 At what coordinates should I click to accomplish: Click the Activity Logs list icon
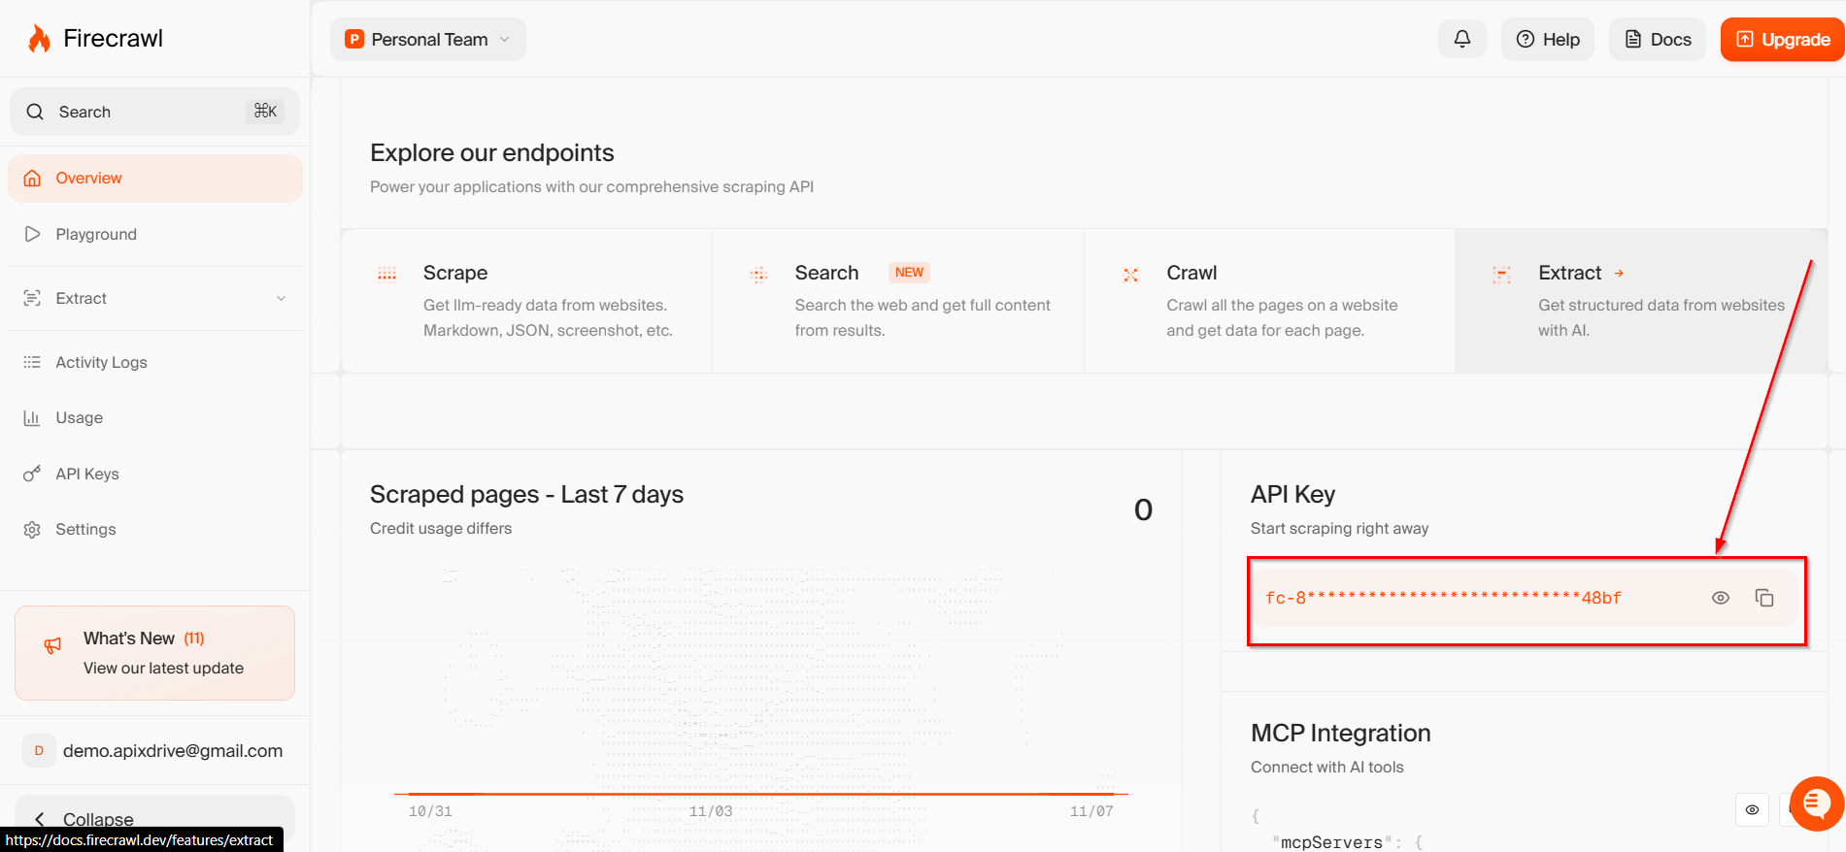coord(32,362)
